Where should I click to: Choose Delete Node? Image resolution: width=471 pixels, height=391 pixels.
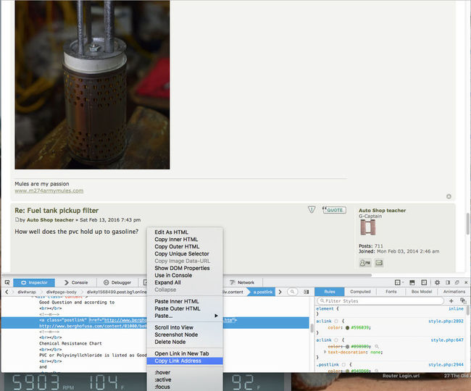185,342
